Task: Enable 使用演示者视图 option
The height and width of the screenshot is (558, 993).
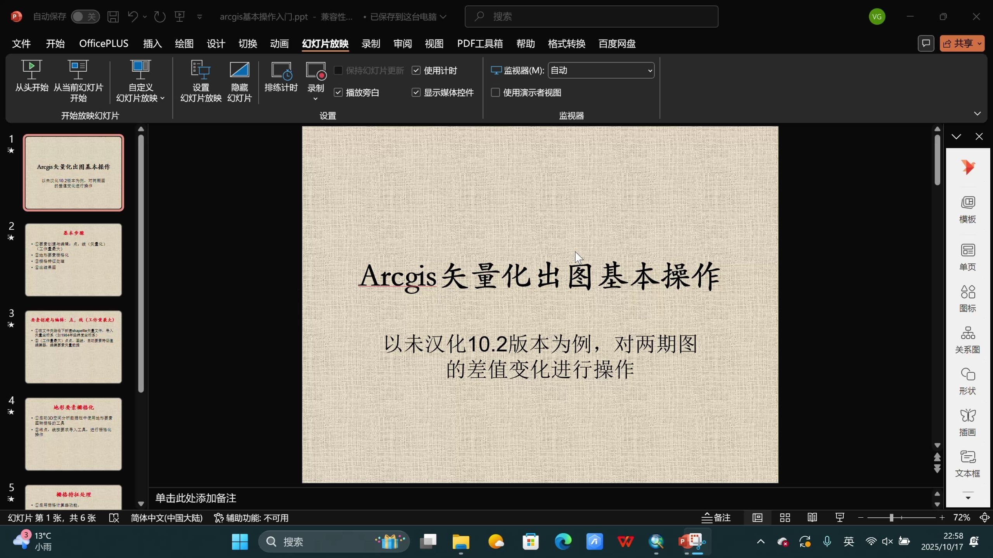Action: [x=495, y=92]
